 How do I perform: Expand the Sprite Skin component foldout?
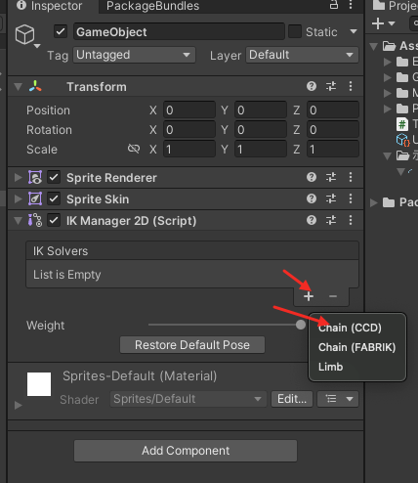pos(19,198)
